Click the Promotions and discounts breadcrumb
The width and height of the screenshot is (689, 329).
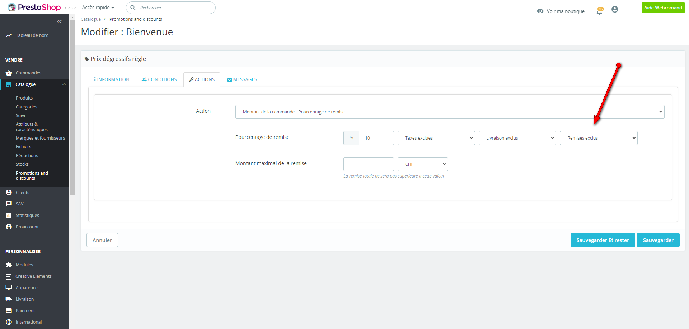136,19
